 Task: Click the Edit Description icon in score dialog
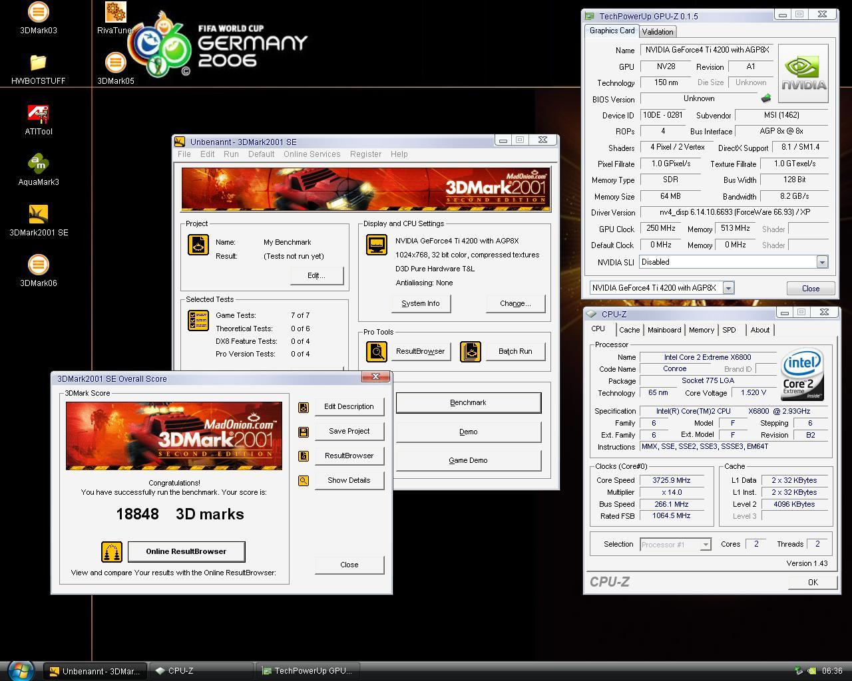pos(304,407)
